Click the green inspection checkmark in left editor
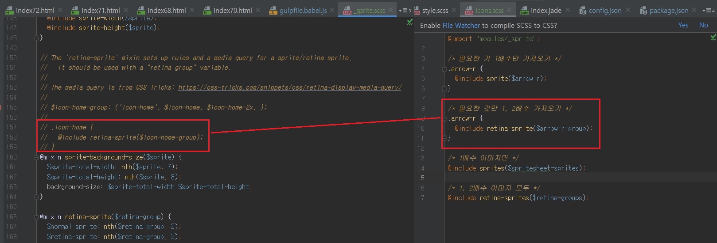Viewport: 717px width, 243px height. point(410,22)
